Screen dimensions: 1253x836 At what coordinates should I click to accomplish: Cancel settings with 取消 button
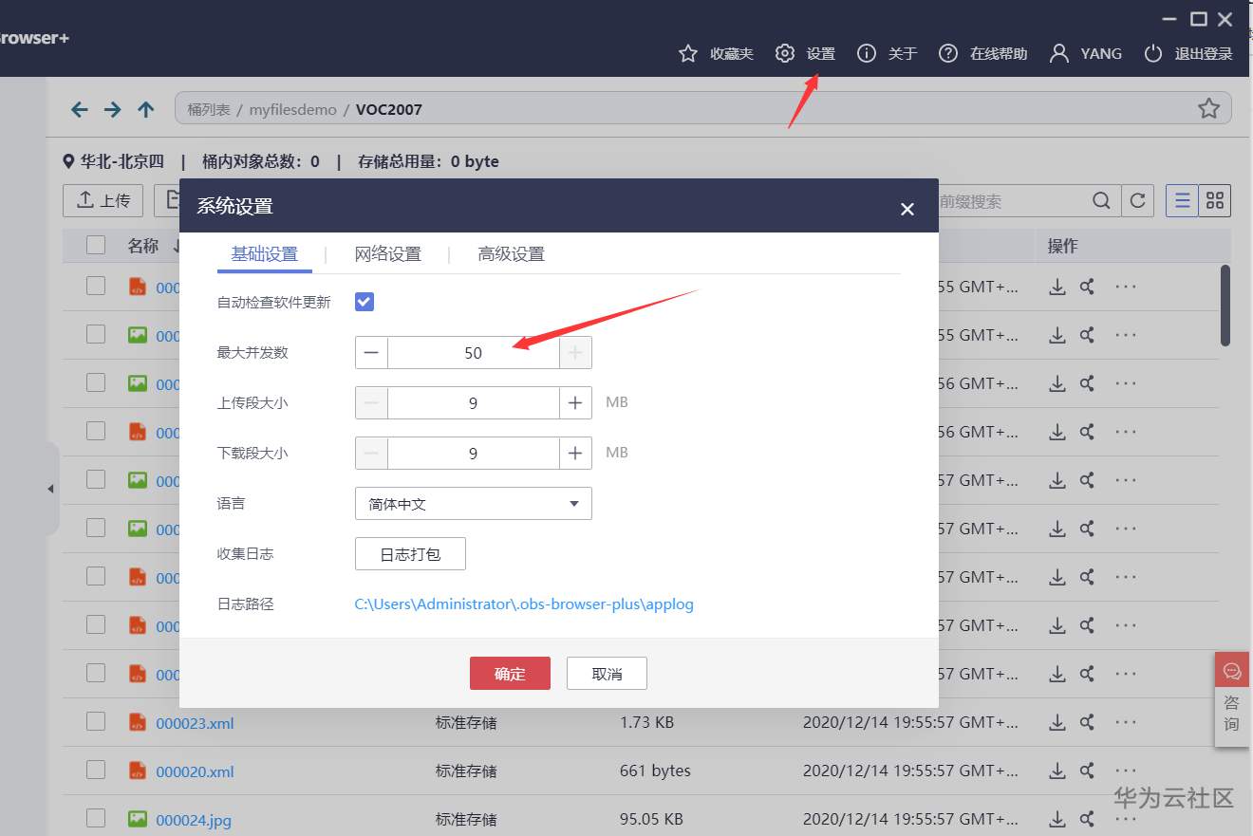point(607,674)
